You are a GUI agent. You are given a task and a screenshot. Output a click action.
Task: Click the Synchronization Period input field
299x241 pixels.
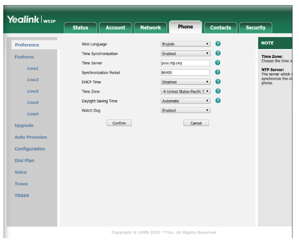[185, 72]
